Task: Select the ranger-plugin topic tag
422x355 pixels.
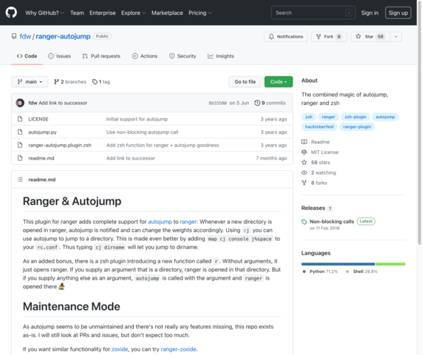Action: tap(357, 127)
